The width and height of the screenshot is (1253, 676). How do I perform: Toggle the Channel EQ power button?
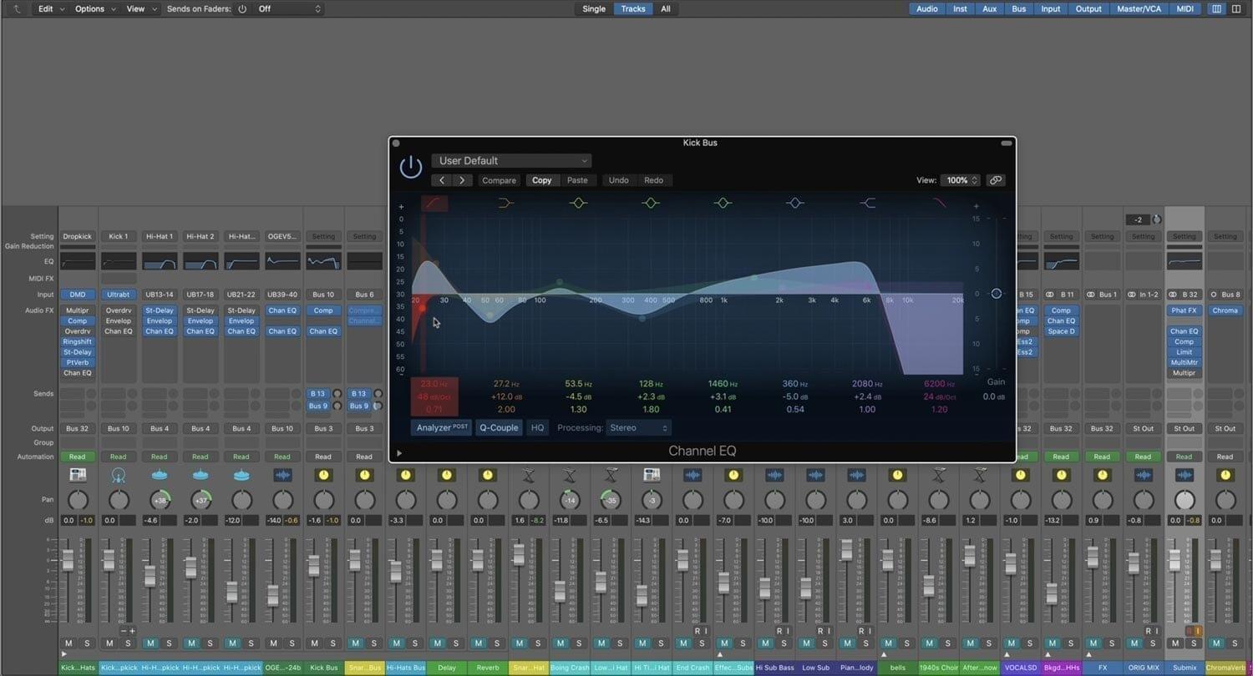(x=410, y=167)
